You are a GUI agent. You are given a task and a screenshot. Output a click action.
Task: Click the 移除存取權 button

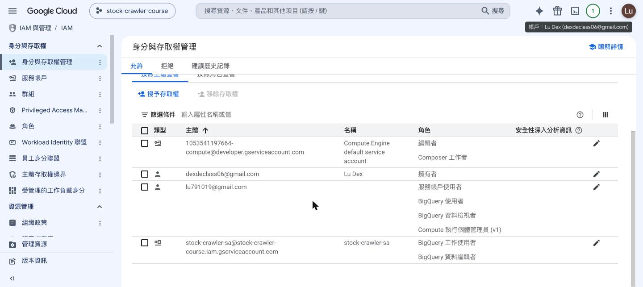[218, 94]
